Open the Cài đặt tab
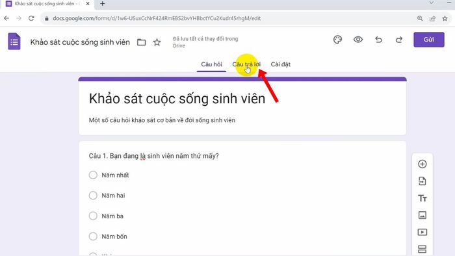This screenshot has height=256, width=455. (281, 64)
